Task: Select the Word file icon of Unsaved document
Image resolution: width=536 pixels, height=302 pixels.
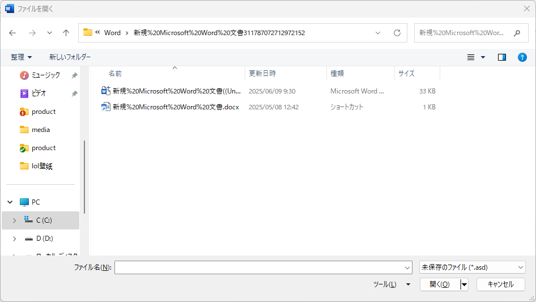Action: 105,91
